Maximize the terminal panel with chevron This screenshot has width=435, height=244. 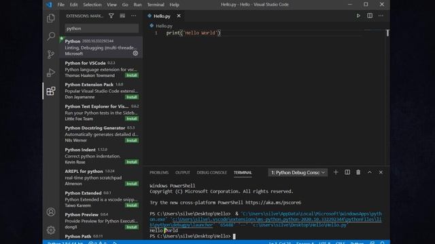370,172
